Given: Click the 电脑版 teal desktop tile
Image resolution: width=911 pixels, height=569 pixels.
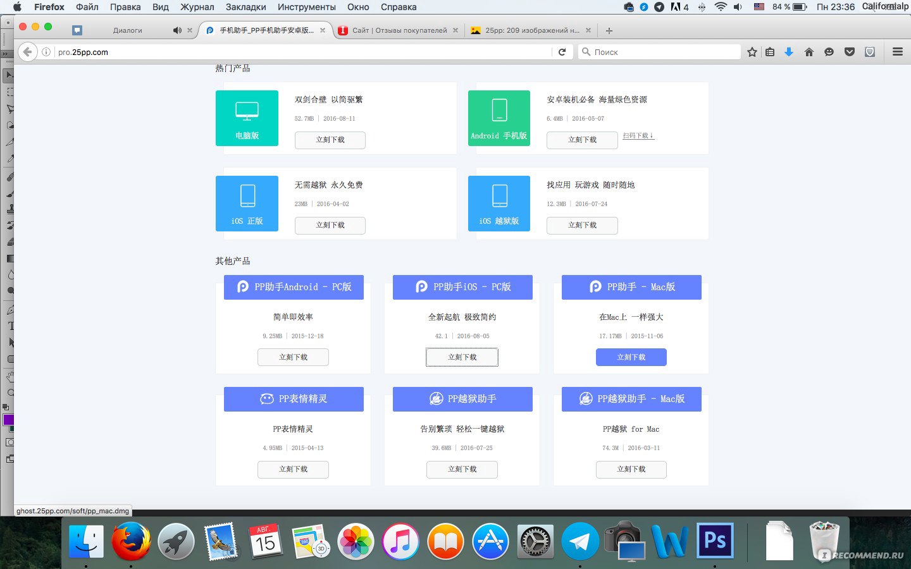Looking at the screenshot, I should coord(247,118).
